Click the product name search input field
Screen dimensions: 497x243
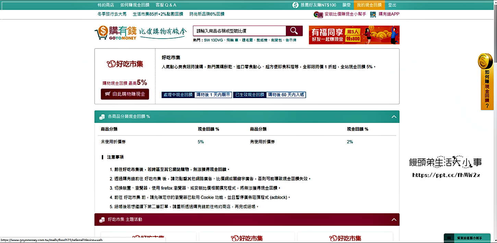click(x=239, y=31)
